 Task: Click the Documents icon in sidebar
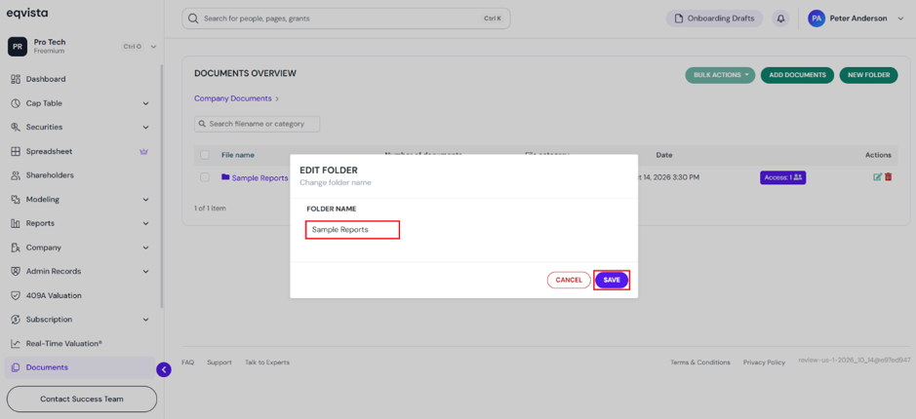(16, 367)
